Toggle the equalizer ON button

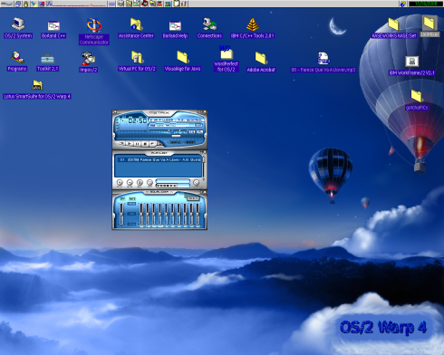click(122, 199)
